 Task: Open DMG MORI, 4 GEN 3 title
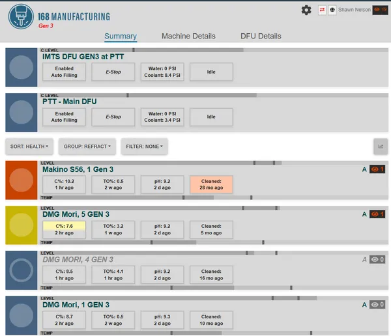click(78, 259)
